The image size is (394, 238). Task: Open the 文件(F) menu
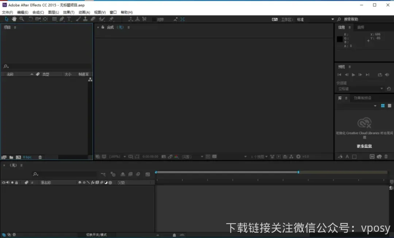click(x=8, y=12)
